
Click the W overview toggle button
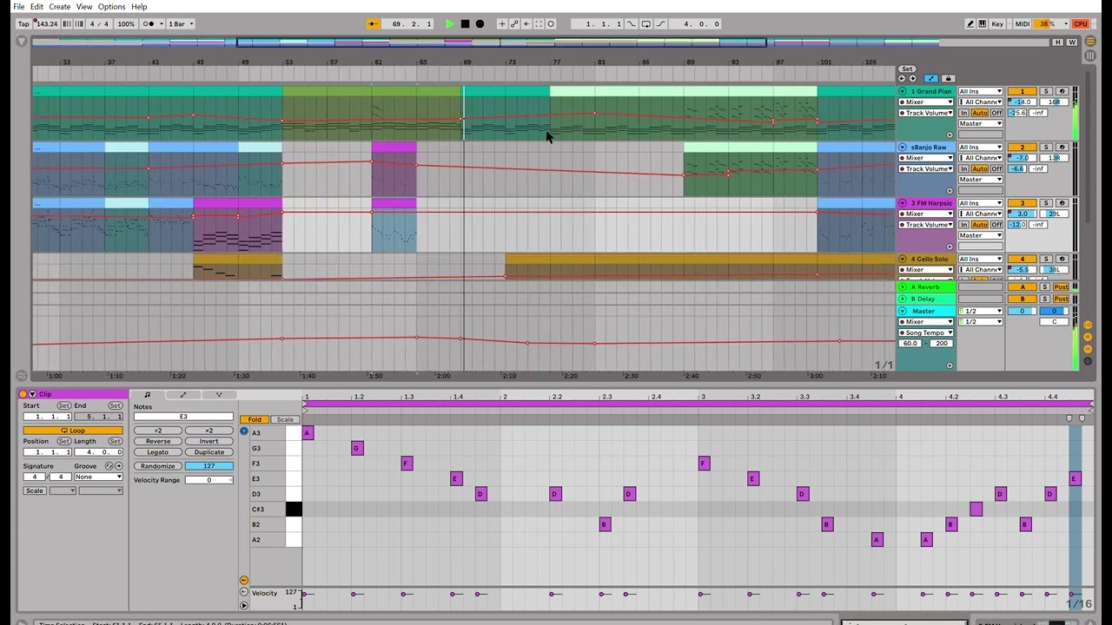pyautogui.click(x=1071, y=42)
